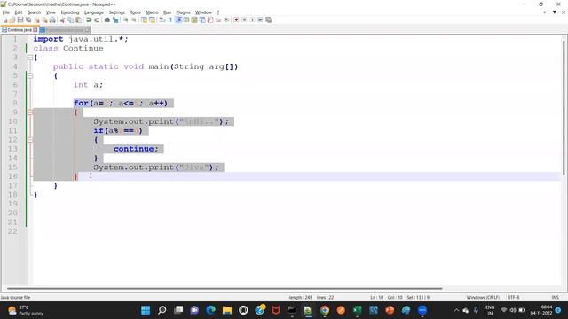Toggle INS insert mode in status bar
The height and width of the screenshot is (319, 568).
[555, 298]
